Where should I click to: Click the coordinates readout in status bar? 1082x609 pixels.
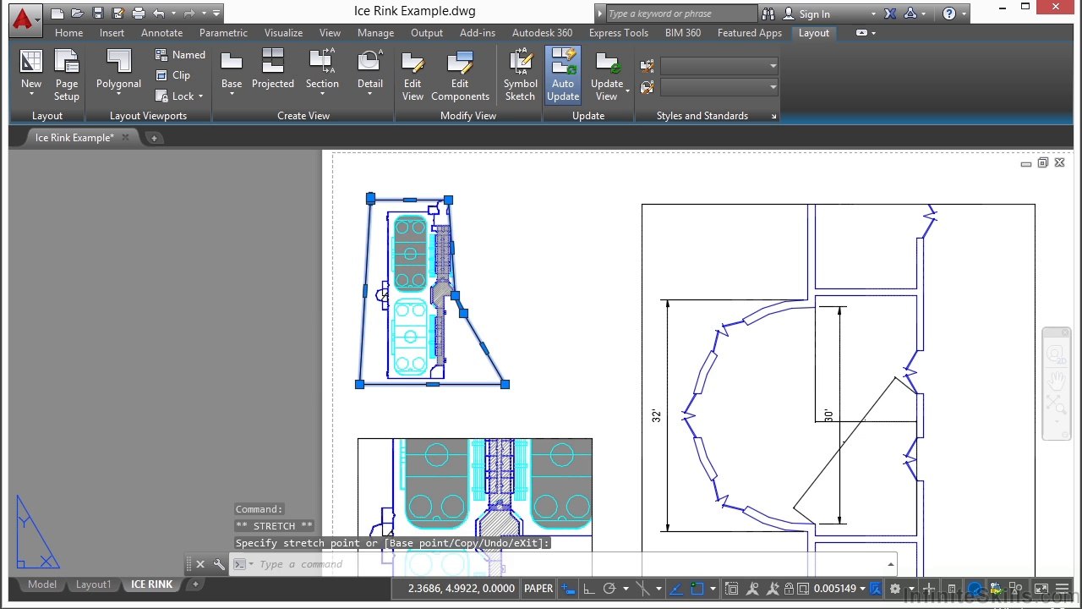tap(461, 589)
